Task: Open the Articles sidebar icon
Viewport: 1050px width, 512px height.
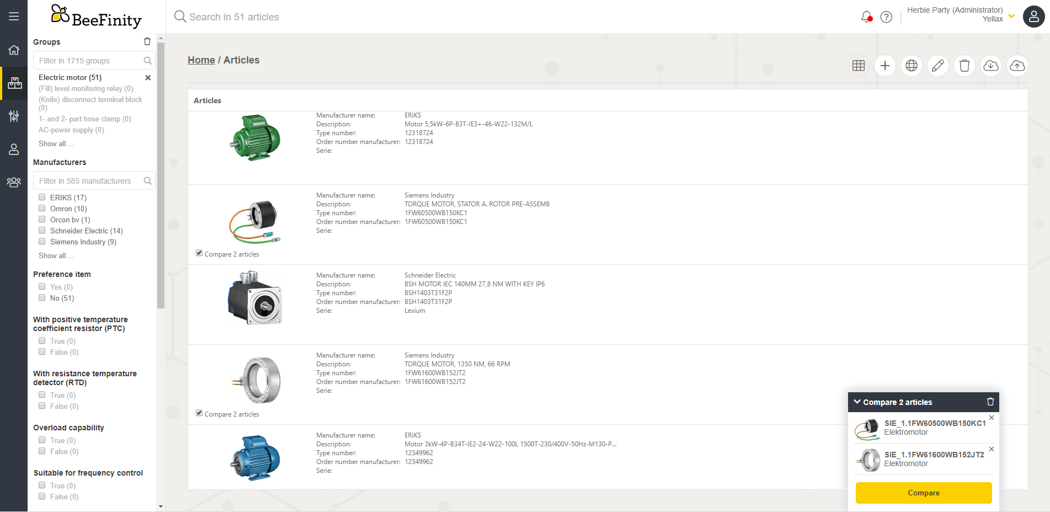Action: (x=14, y=83)
